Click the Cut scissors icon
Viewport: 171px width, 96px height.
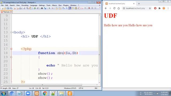[24, 8]
